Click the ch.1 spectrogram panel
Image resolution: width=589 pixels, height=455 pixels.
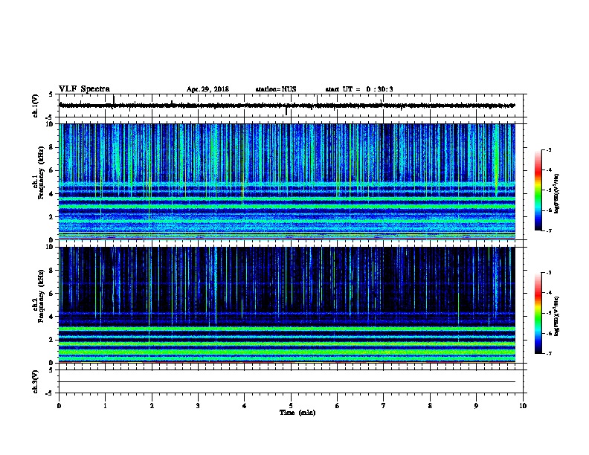coord(287,181)
